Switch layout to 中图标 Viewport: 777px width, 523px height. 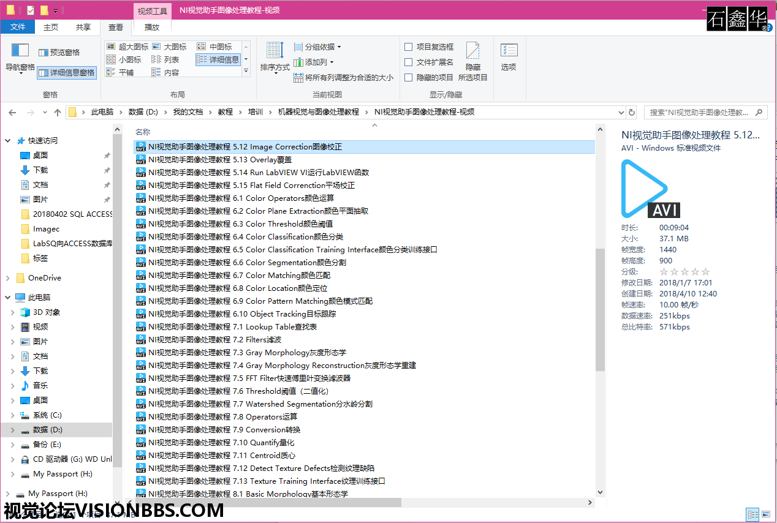(x=215, y=47)
